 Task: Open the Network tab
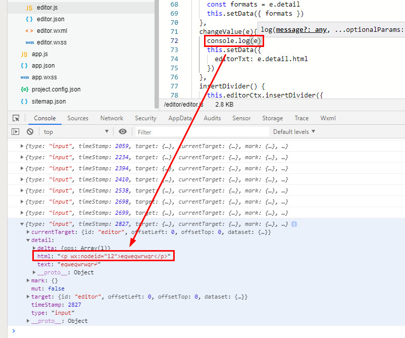coord(112,118)
